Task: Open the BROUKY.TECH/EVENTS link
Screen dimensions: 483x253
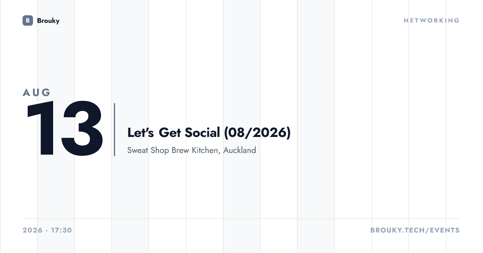Action: 415,231
